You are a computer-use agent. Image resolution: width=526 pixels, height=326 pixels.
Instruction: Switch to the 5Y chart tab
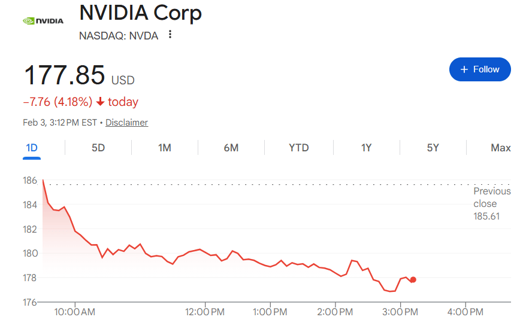[433, 148]
